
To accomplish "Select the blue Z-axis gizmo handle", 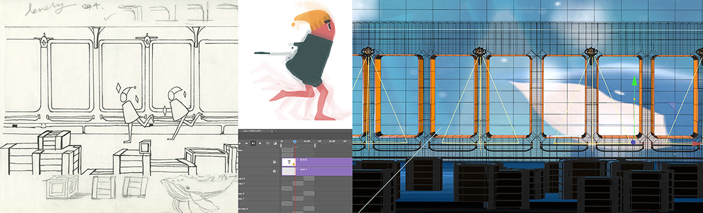I will [x=633, y=142].
